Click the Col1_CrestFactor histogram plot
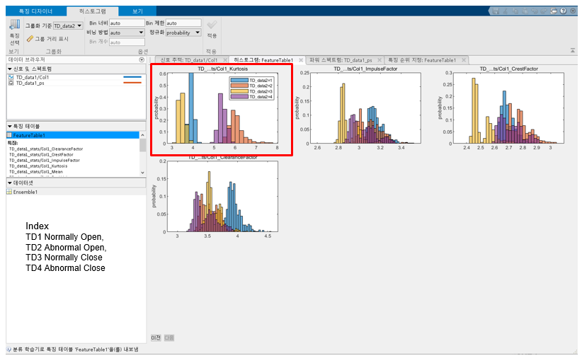 click(508, 108)
